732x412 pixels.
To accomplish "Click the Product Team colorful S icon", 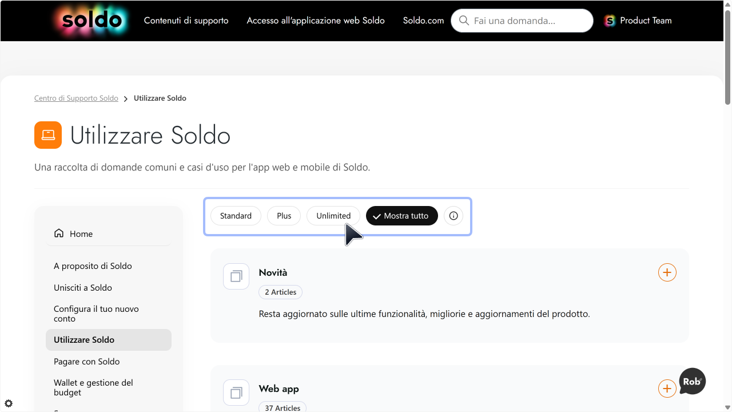I will coord(610,21).
